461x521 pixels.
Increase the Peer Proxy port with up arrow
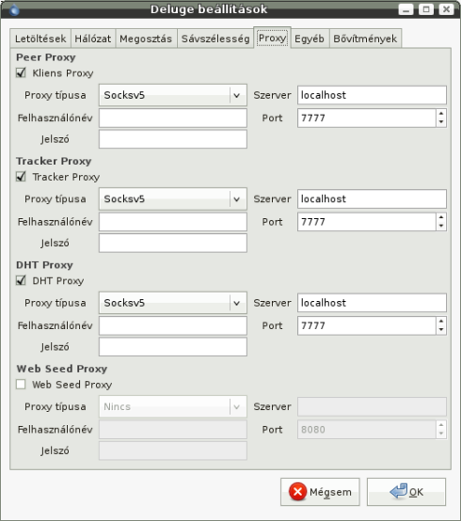441,114
